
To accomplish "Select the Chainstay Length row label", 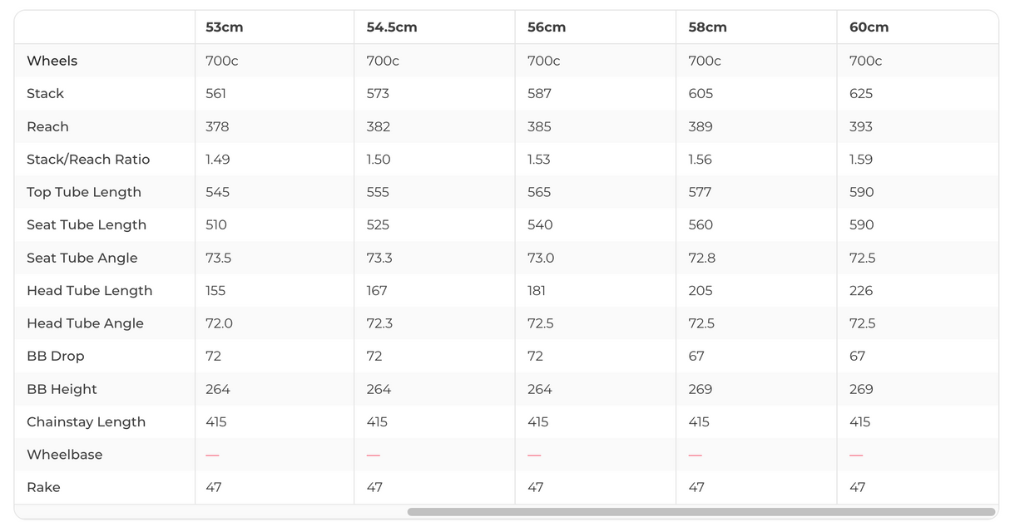I will pyautogui.click(x=86, y=421).
